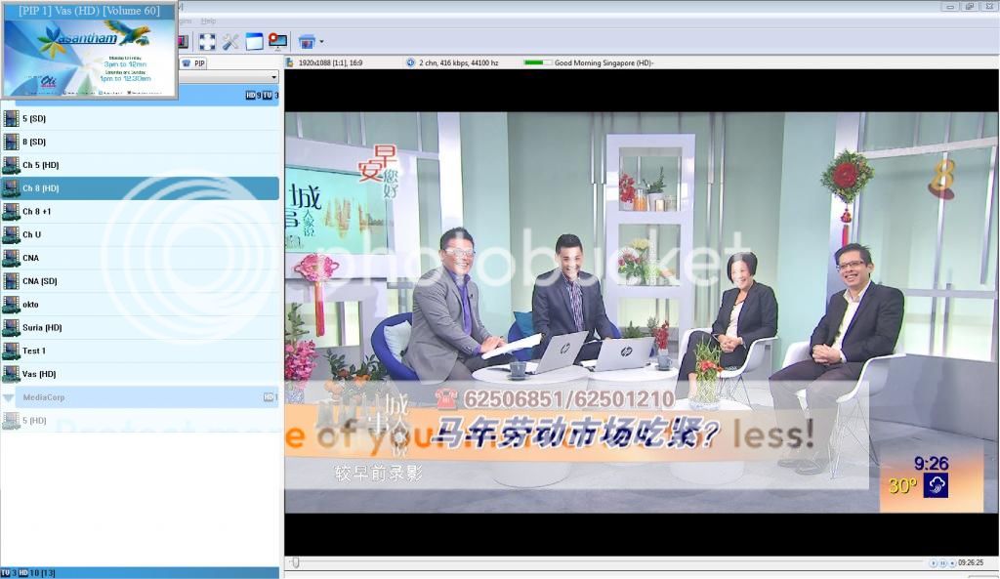Open settings via the wrench toolbar icon
Screen dimensions: 1000x579
click(x=230, y=41)
